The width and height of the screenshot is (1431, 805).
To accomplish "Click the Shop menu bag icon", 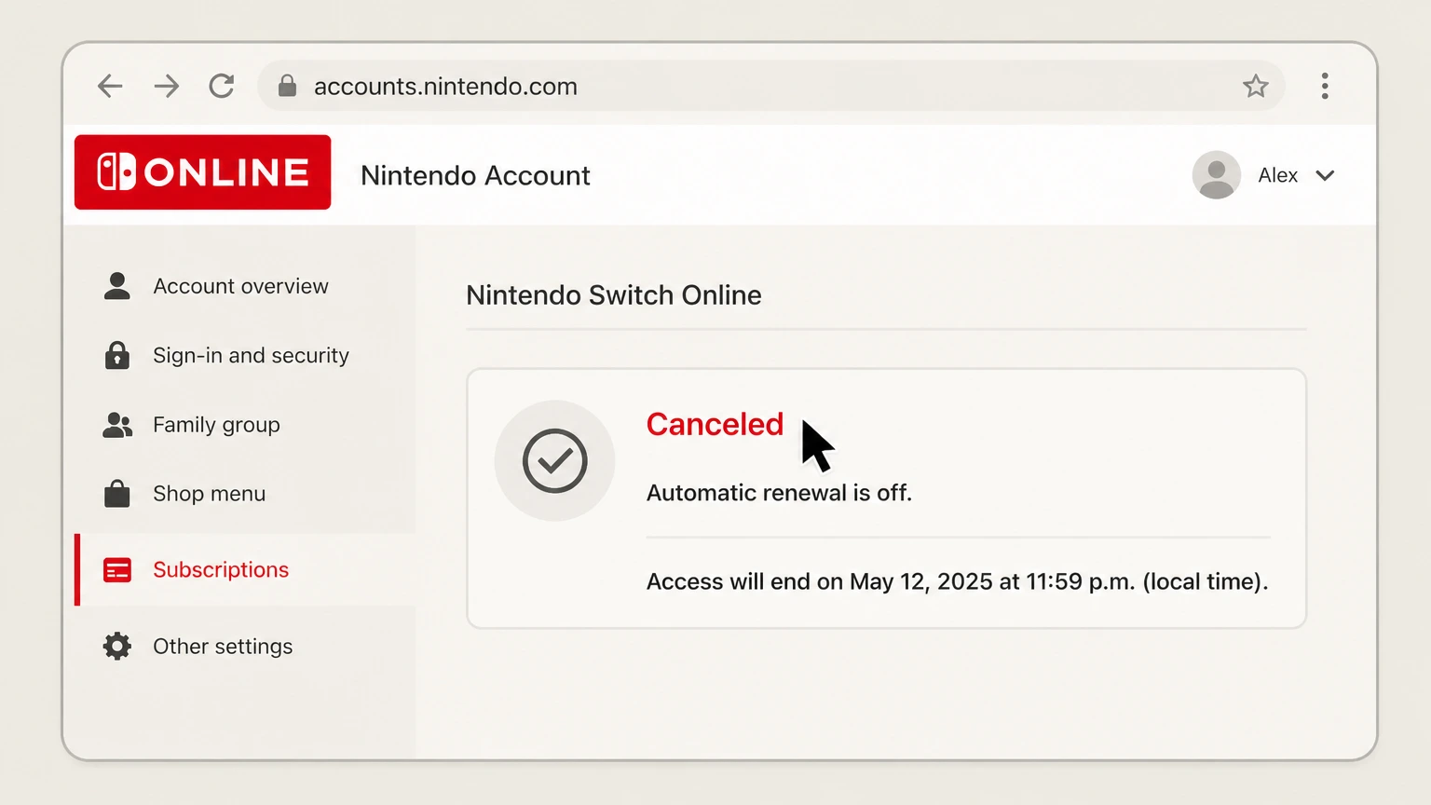I will point(117,493).
